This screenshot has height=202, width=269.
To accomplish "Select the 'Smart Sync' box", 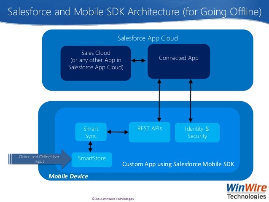I will tap(91, 132).
